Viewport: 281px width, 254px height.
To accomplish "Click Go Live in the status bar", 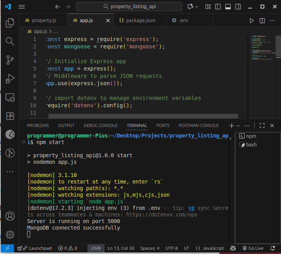I will [253, 248].
